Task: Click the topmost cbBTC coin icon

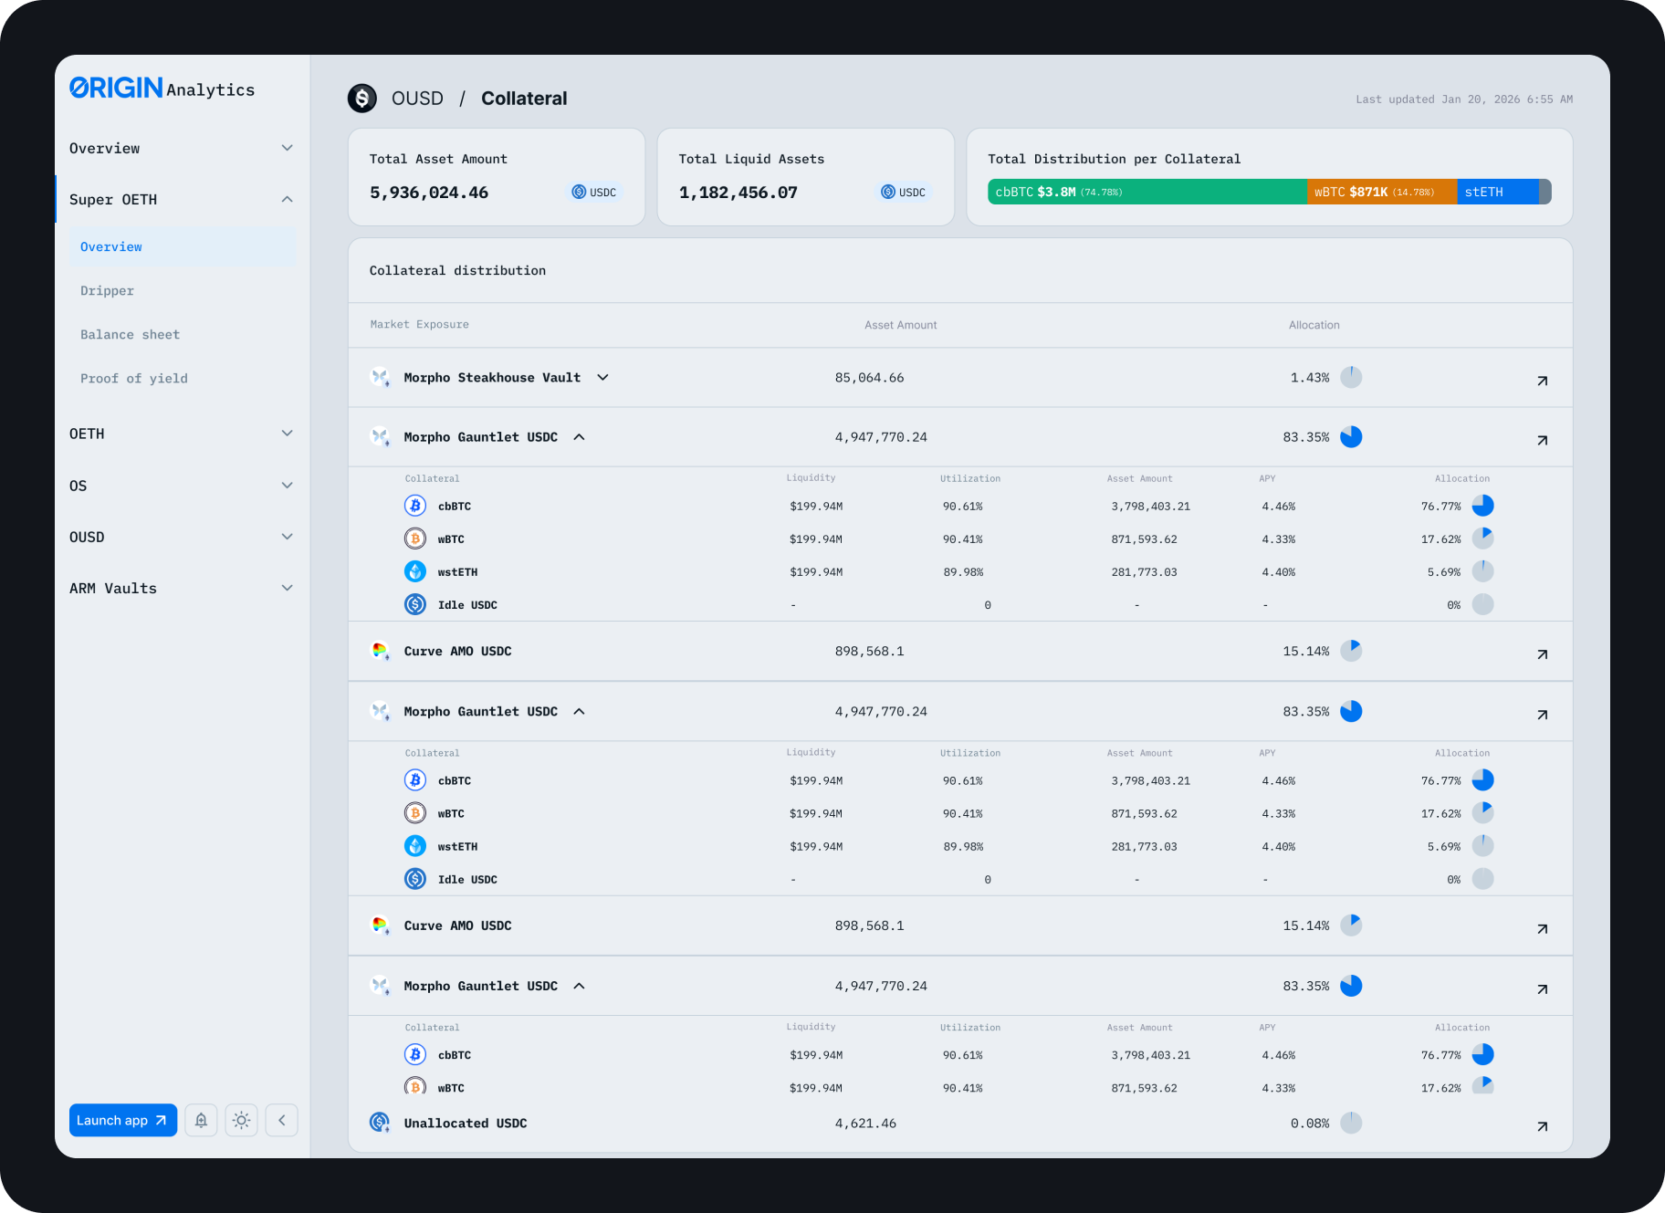Action: (x=415, y=506)
